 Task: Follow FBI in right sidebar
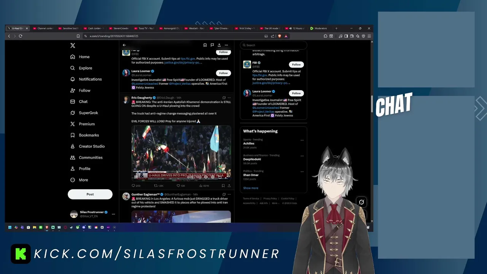click(x=296, y=65)
